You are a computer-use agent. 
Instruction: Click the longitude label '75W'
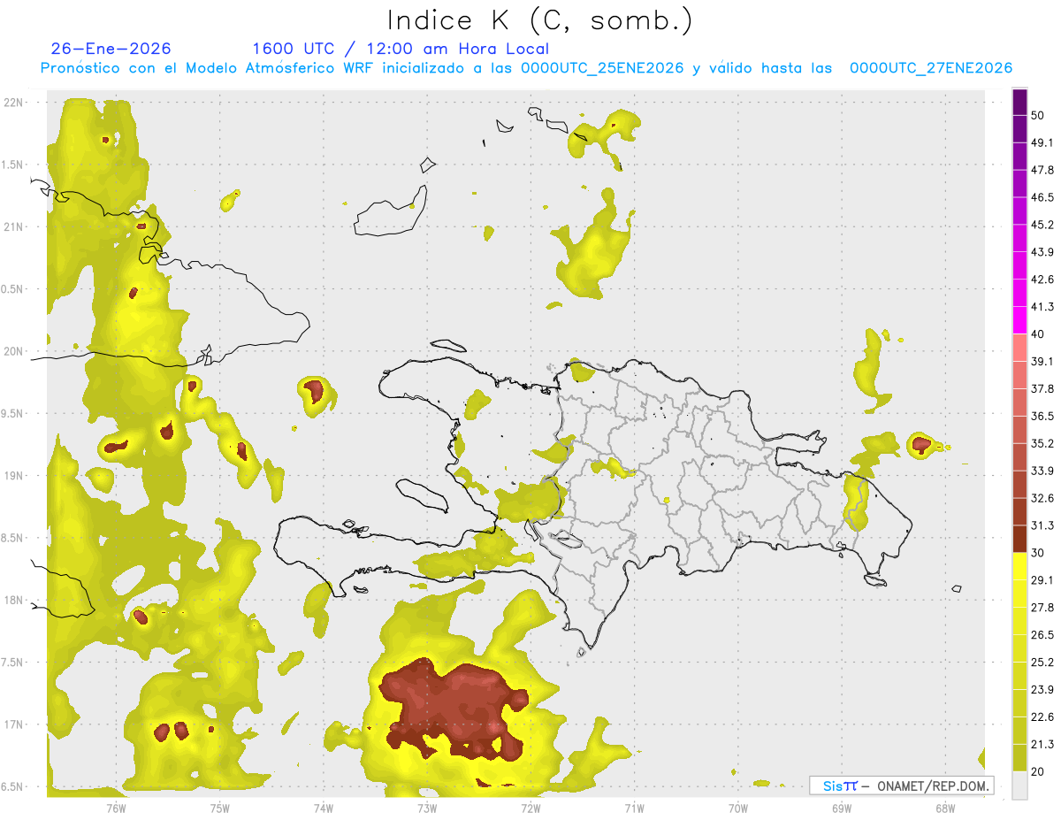pyautogui.click(x=220, y=809)
